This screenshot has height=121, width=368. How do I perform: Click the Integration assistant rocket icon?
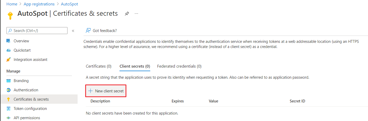click(9, 60)
